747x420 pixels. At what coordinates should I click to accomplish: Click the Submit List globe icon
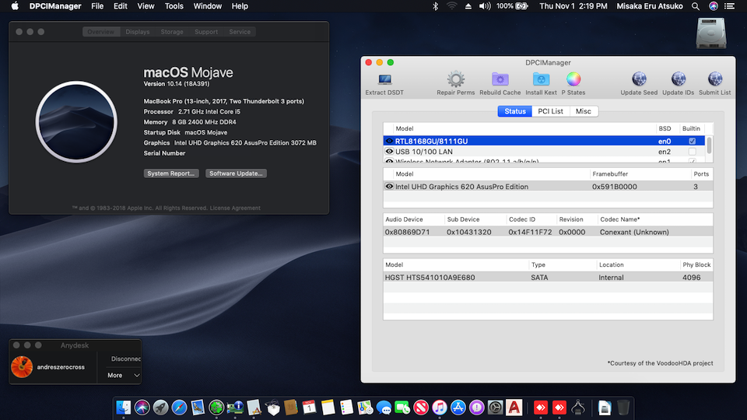(714, 79)
